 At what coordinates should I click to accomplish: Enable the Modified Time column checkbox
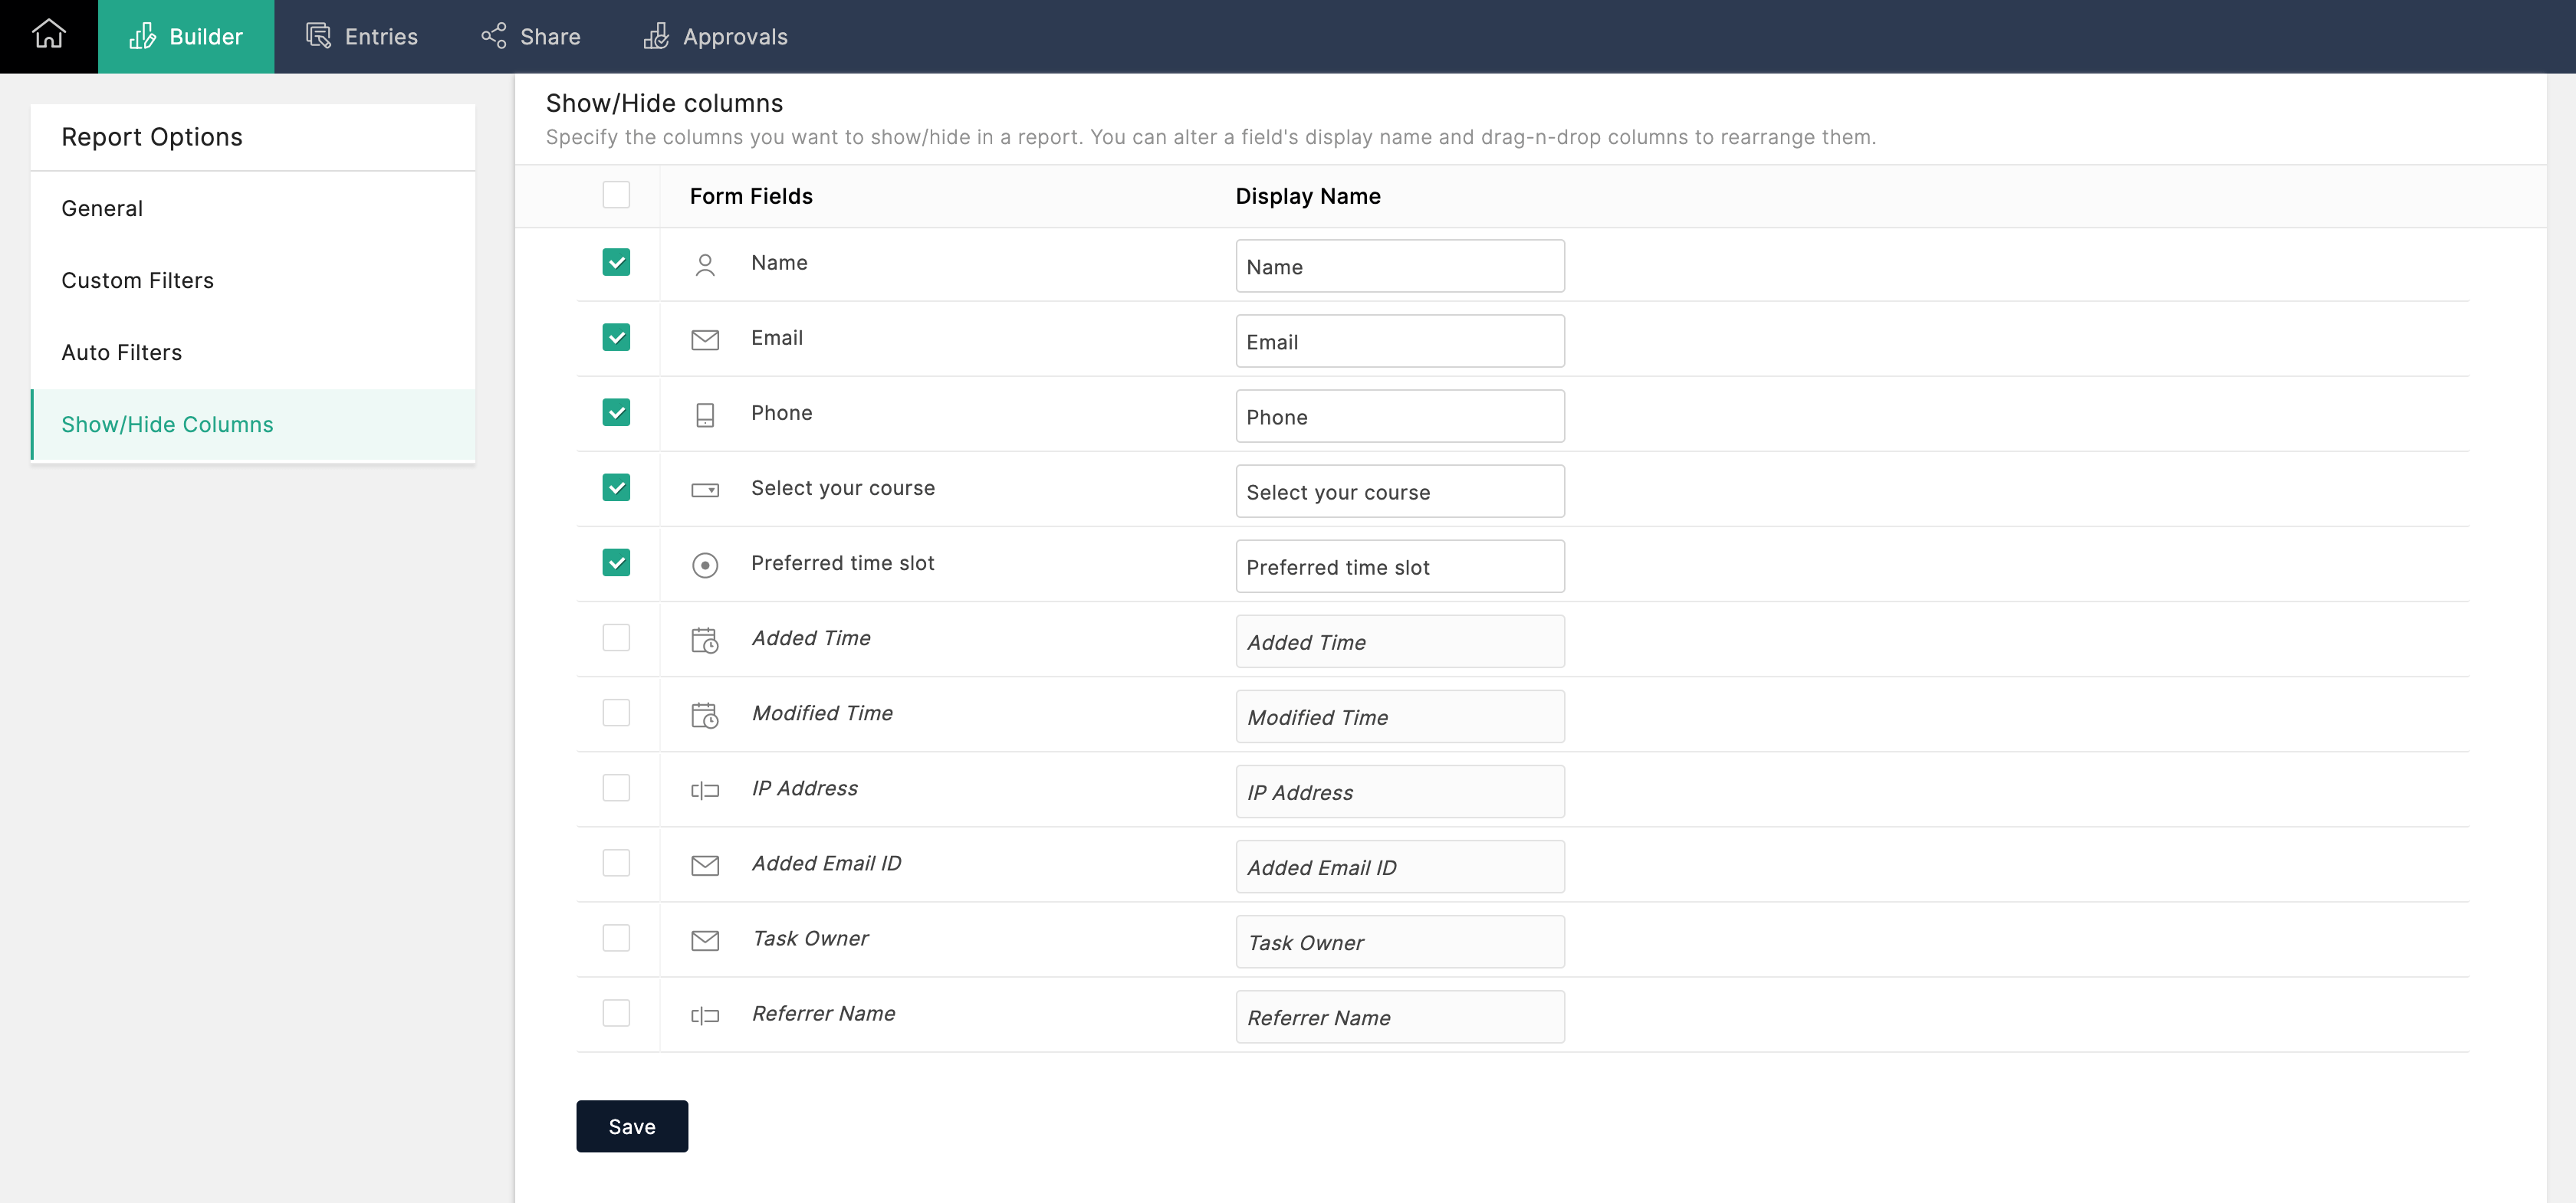coord(616,713)
